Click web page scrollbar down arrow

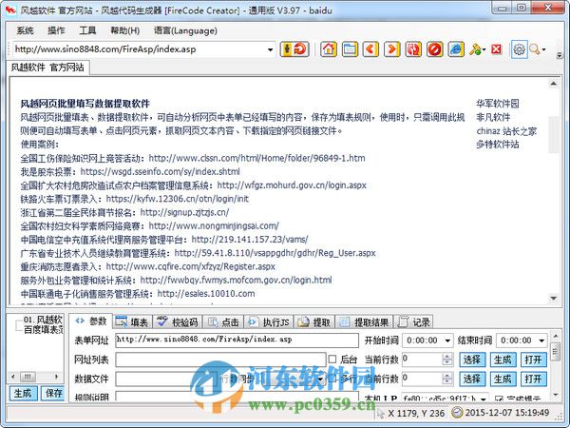pyautogui.click(x=553, y=299)
